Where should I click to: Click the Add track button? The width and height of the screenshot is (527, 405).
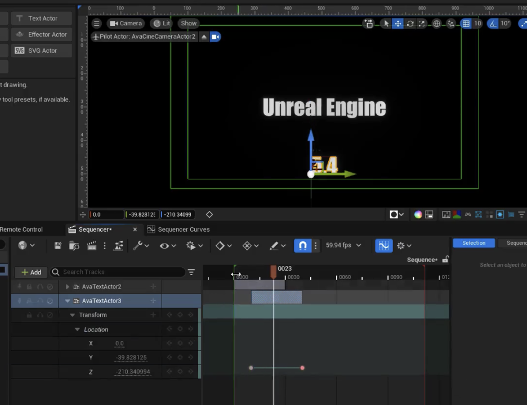click(32, 272)
